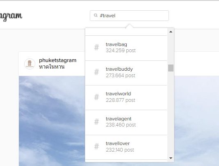Click the scrollbar down arrow in dropdown

point(171,158)
